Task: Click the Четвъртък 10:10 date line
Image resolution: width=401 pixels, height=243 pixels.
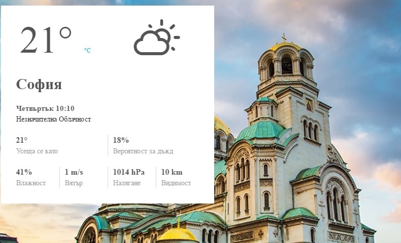Action: pos(45,108)
